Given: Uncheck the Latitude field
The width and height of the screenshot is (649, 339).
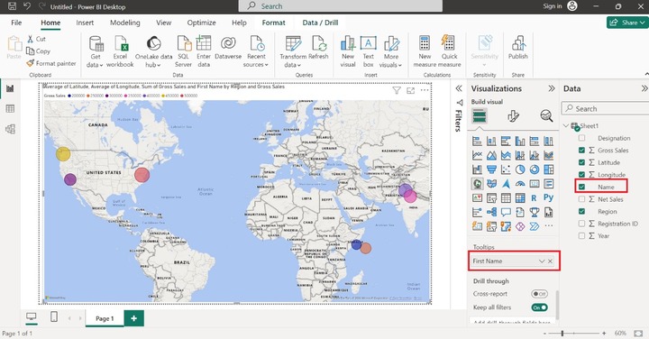Looking at the screenshot, I should click(x=581, y=162).
